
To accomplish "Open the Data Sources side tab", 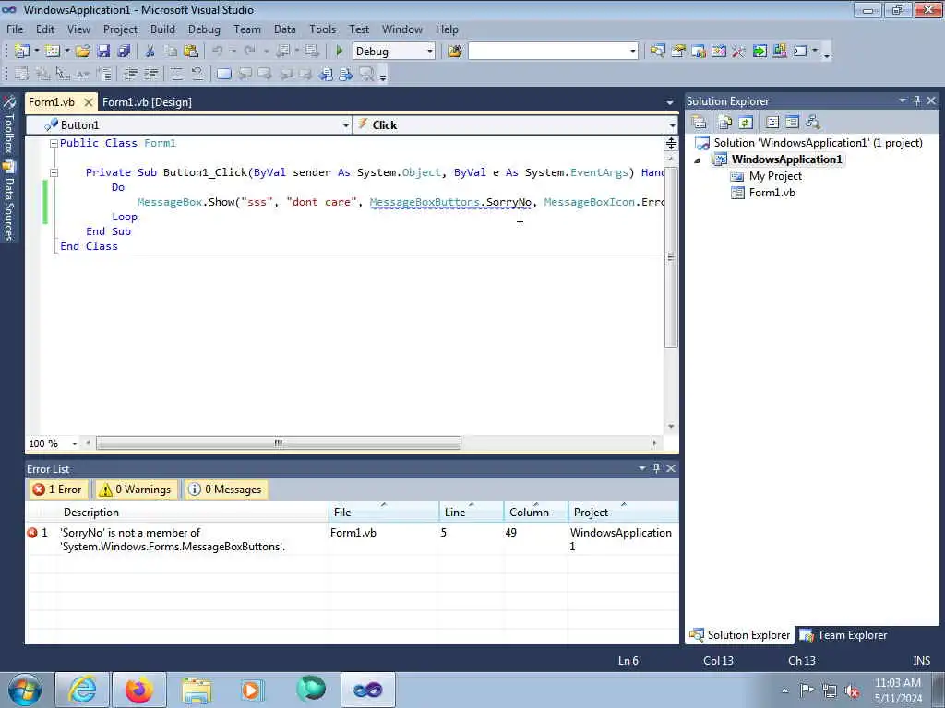I will [9, 202].
